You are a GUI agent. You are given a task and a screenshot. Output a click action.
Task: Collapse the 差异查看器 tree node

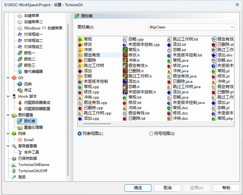pos(8,146)
